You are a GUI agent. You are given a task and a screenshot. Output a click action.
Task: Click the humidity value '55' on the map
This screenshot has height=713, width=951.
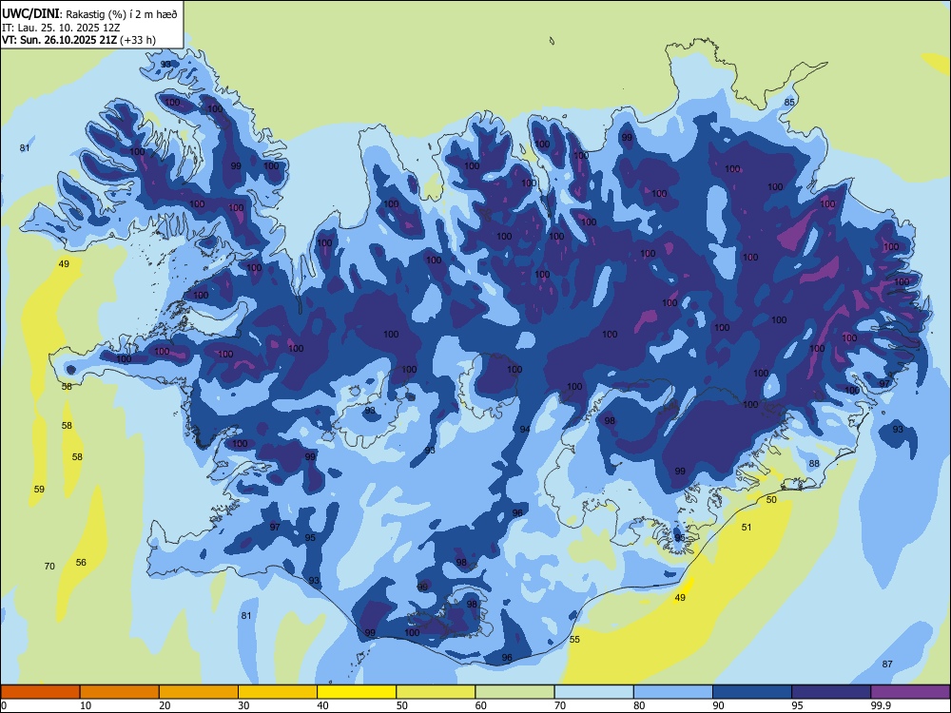click(x=574, y=639)
